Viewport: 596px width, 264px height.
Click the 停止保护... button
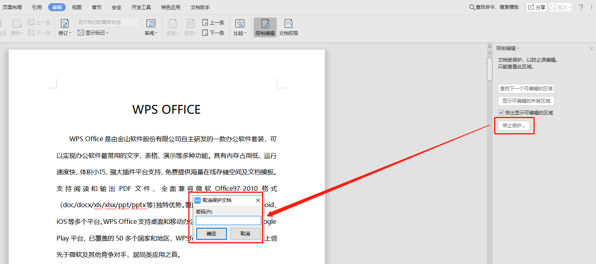(514, 126)
